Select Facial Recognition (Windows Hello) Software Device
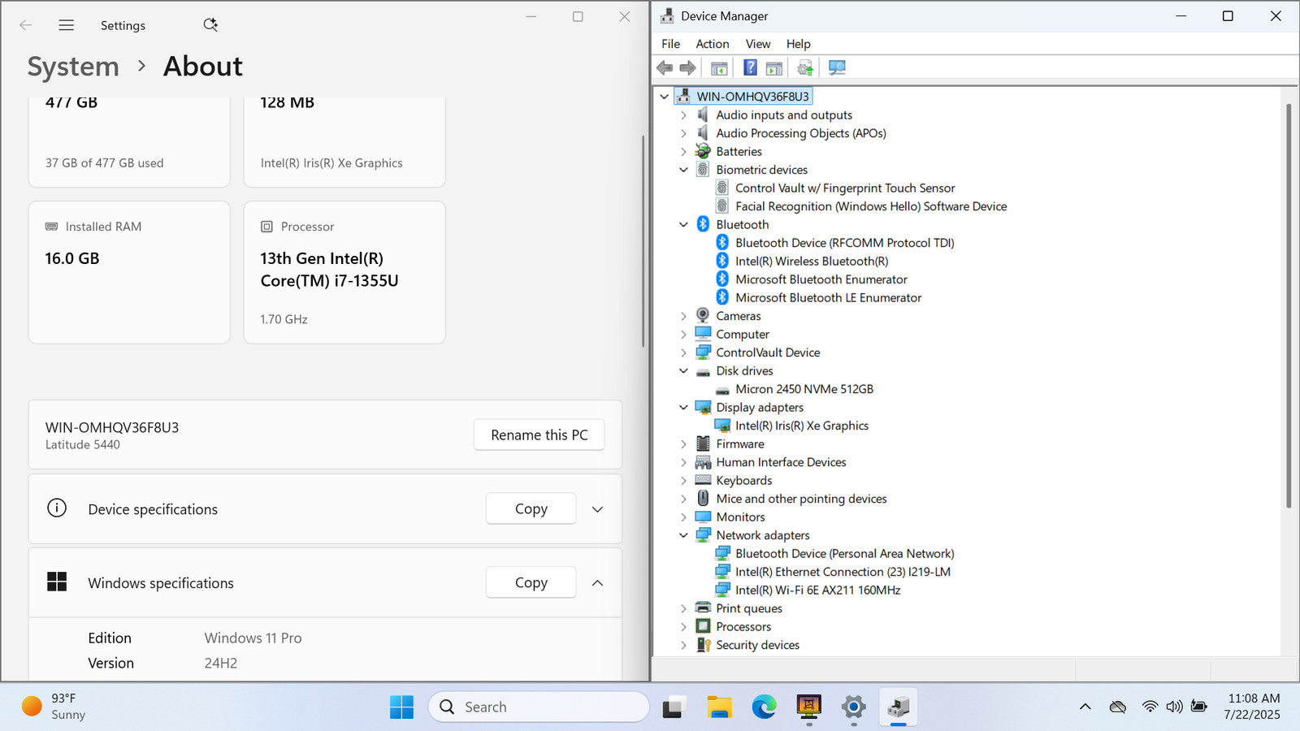The image size is (1300, 731). tap(871, 206)
